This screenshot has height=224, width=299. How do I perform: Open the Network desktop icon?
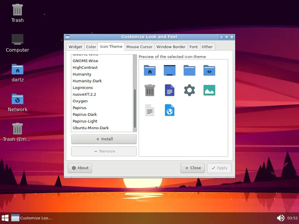point(17,103)
